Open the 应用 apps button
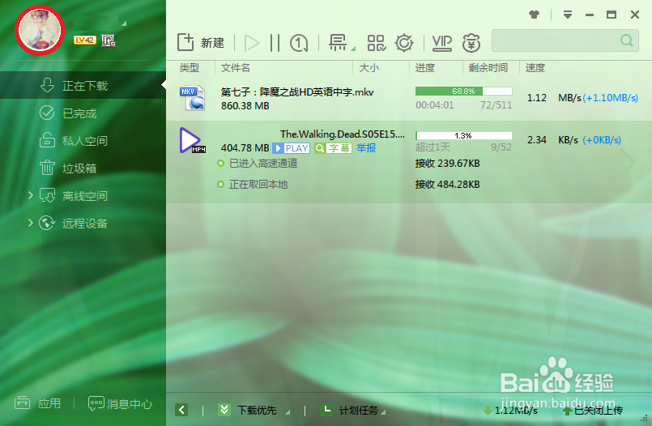Viewport: 652px width, 426px height. [38, 403]
